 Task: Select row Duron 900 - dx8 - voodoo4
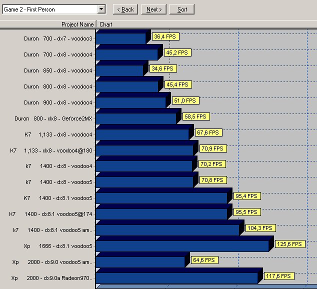pyautogui.click(x=58, y=102)
